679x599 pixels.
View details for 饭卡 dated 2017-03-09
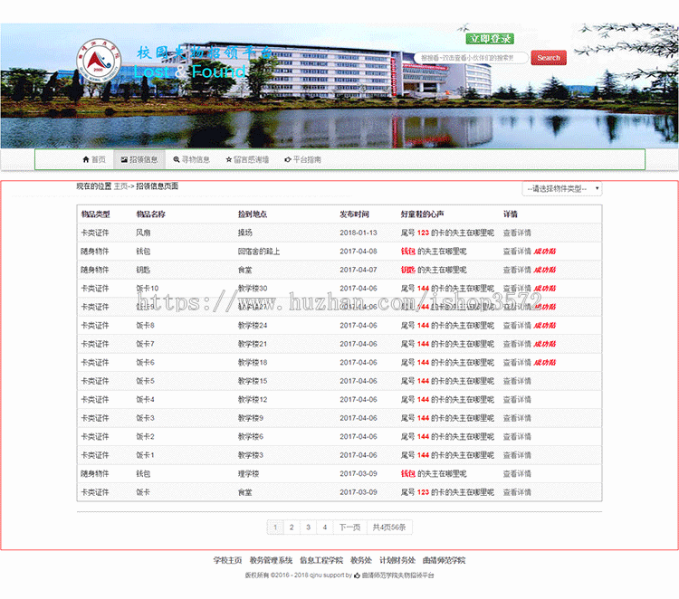point(517,492)
